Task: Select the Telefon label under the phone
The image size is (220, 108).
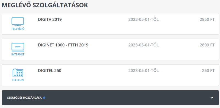Action: point(18,80)
